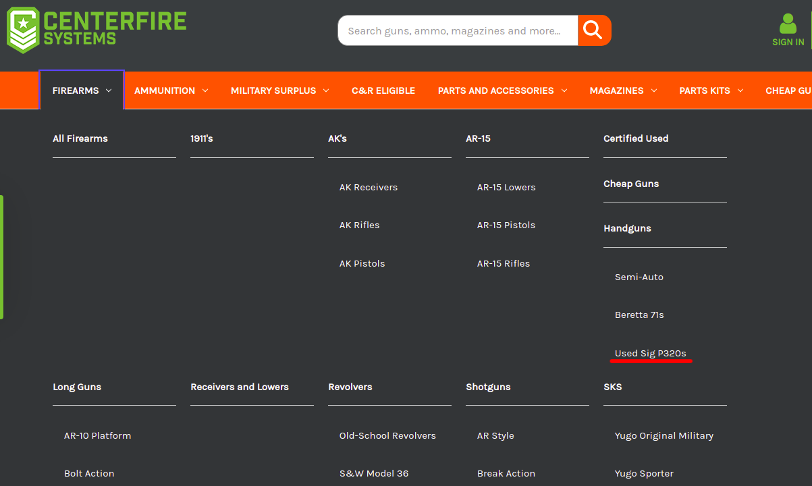Select AK Rifles submenu link

[360, 225]
